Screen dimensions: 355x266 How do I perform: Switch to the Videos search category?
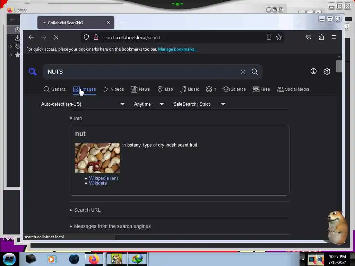[x=114, y=89]
